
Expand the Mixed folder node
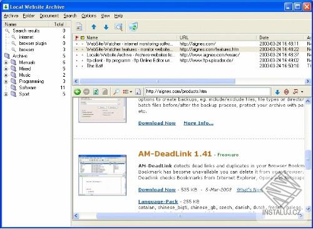click(x=6, y=69)
